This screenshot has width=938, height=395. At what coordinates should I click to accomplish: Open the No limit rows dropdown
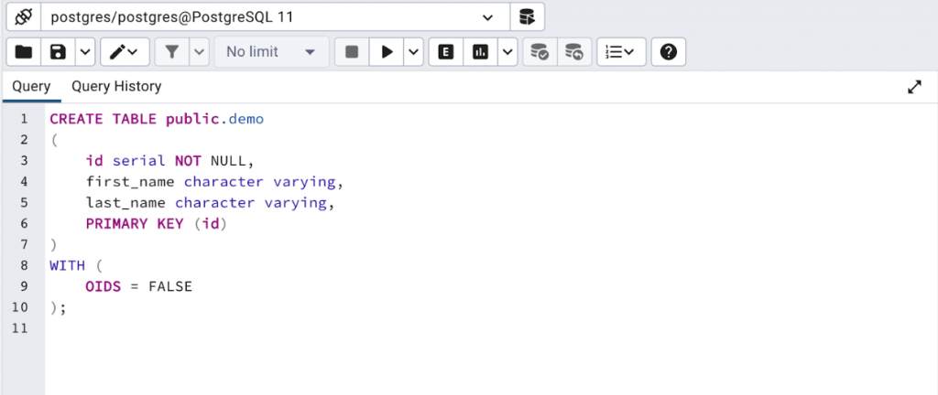pos(270,52)
